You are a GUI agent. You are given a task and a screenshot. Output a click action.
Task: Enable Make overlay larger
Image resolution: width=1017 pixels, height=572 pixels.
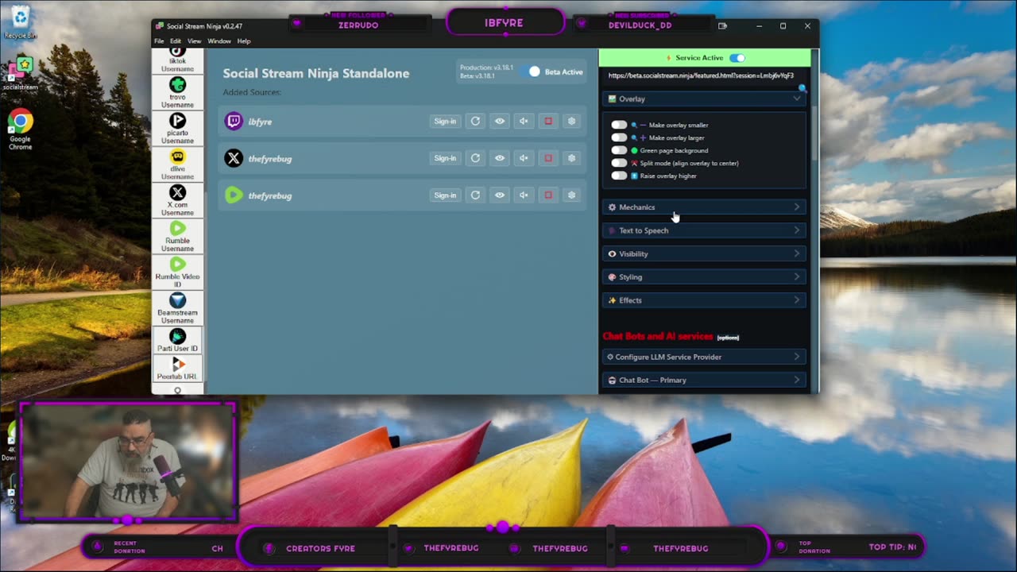[x=619, y=137]
